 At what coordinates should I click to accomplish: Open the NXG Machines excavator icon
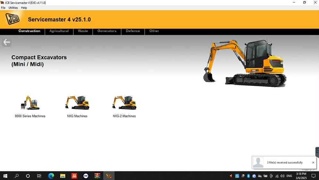(77, 103)
